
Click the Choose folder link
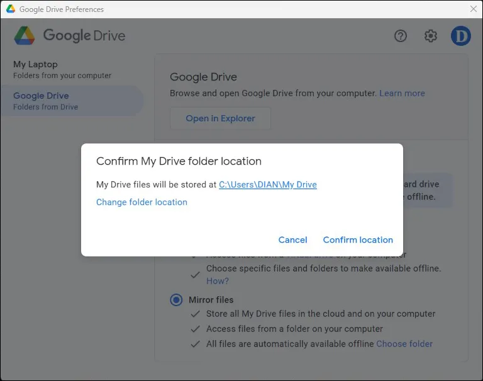(404, 344)
